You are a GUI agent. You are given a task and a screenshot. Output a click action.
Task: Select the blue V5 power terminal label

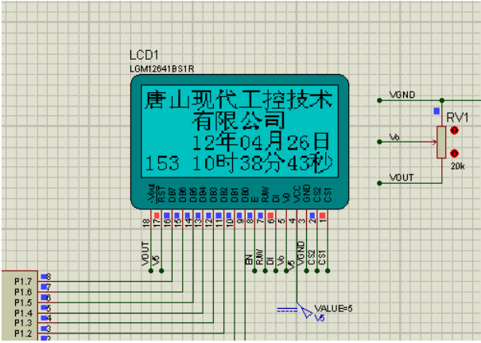320,318
